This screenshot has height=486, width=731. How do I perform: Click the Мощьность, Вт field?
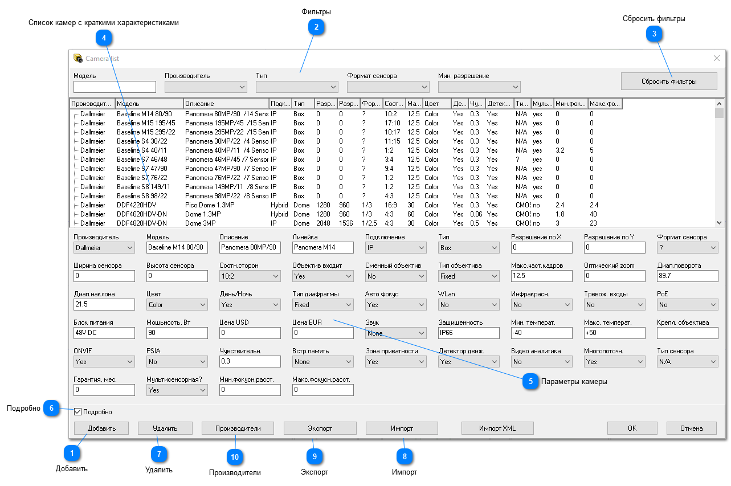(x=177, y=333)
